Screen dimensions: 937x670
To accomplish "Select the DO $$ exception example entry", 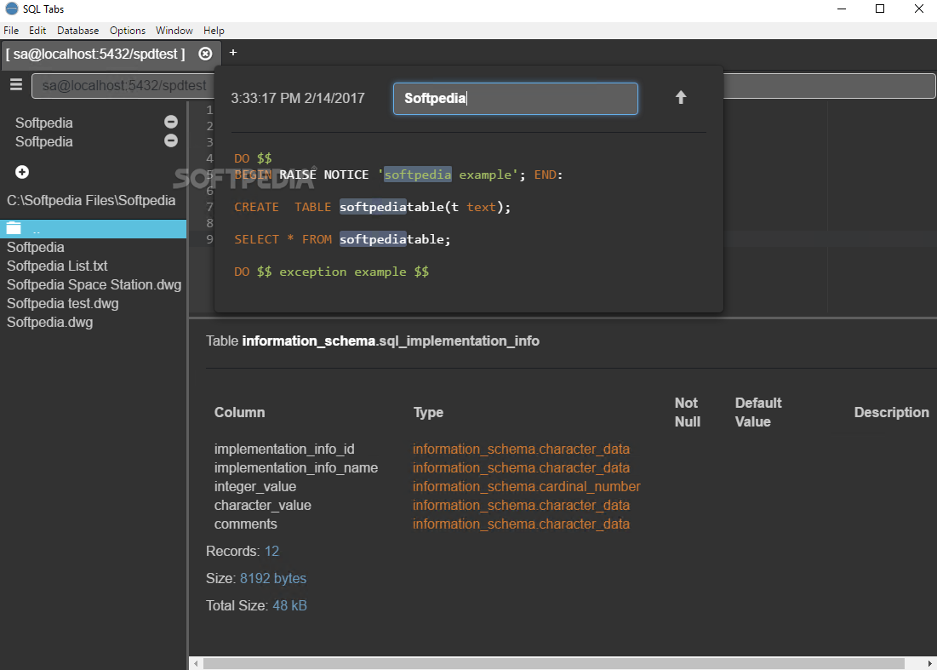I will pyautogui.click(x=332, y=272).
